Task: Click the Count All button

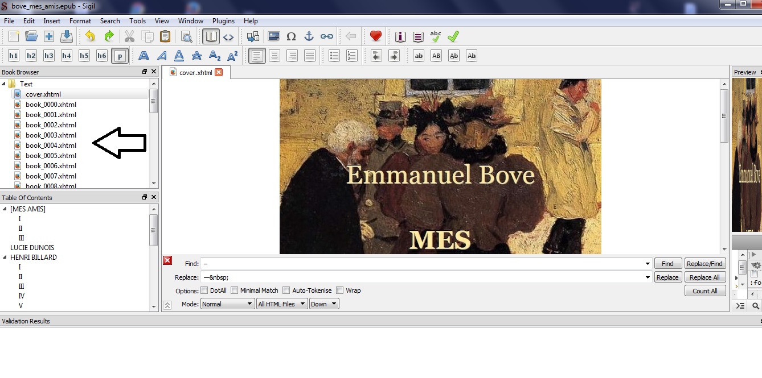Action: [705, 291]
